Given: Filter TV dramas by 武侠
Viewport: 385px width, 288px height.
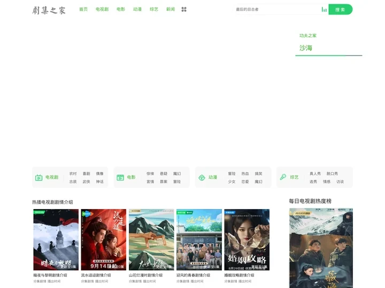Looking at the screenshot, I should click(x=86, y=182).
